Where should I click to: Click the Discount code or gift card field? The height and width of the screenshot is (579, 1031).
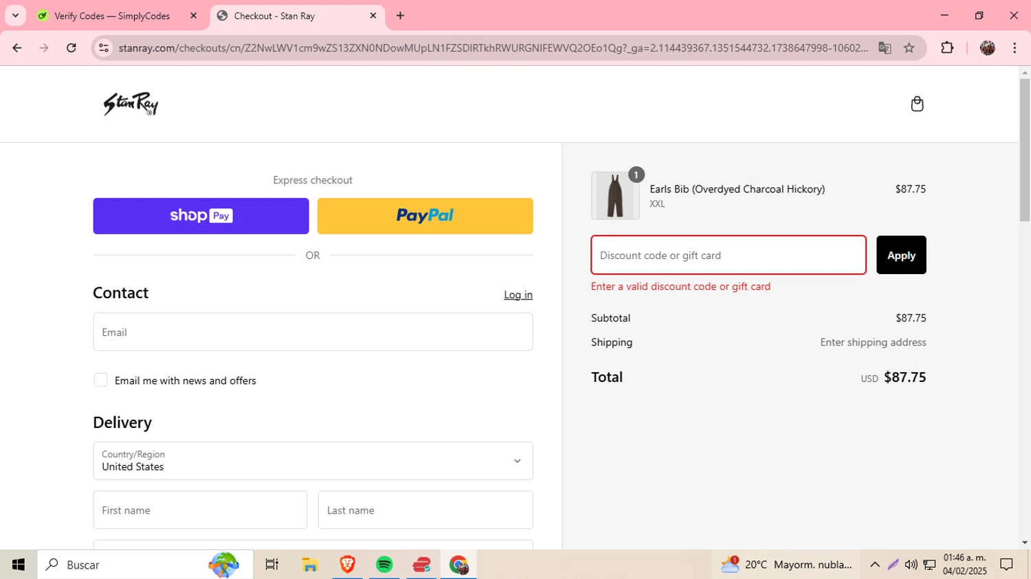tap(729, 255)
